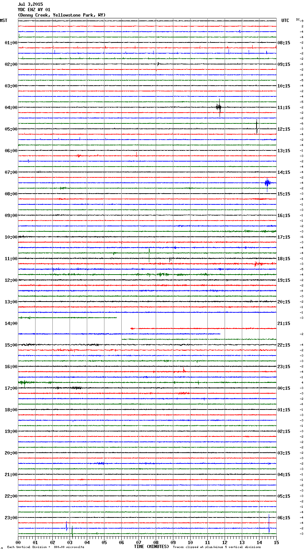Click the 'DC' column header
This screenshot has height=552, width=305.
pos(298,19)
